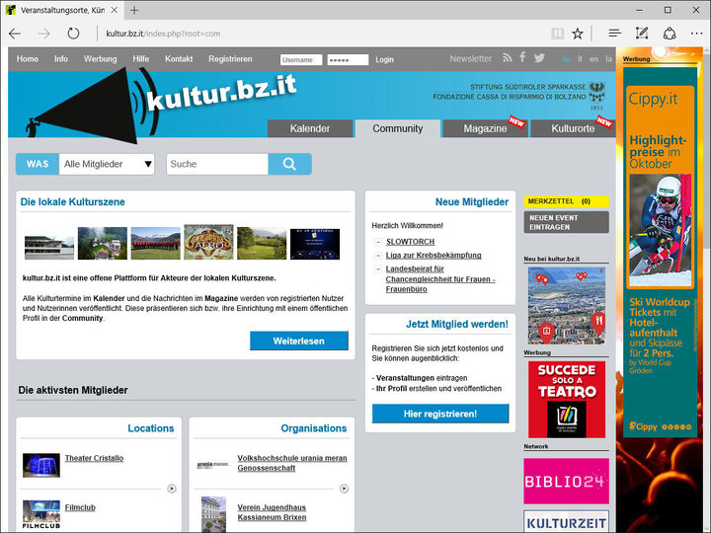Click the map image Neu bei kultur.bz.it
711x533 pixels.
(567, 305)
